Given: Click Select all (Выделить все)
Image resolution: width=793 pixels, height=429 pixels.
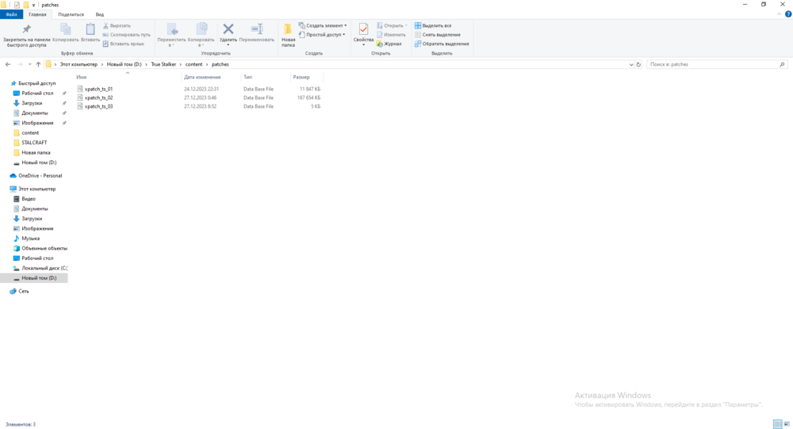Looking at the screenshot, I should [x=433, y=25].
